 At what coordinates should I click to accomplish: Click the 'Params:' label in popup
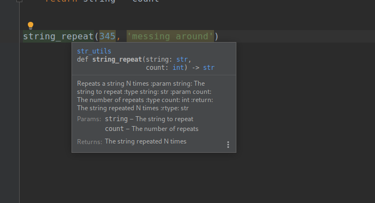coord(89,119)
